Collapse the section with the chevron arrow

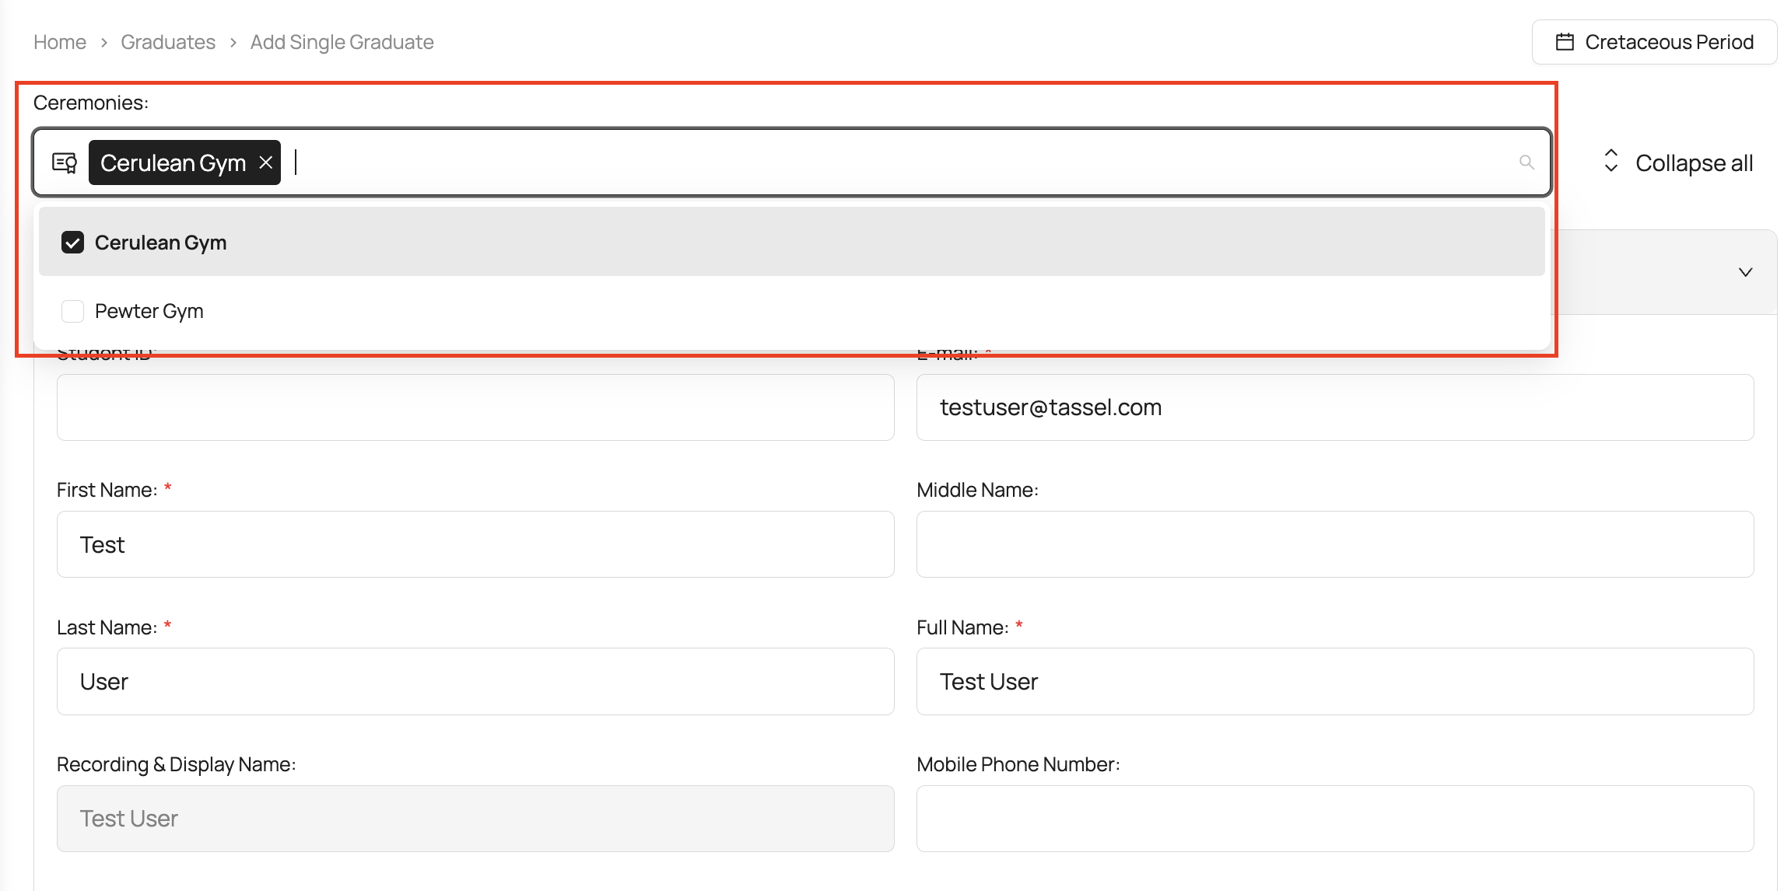(1745, 272)
